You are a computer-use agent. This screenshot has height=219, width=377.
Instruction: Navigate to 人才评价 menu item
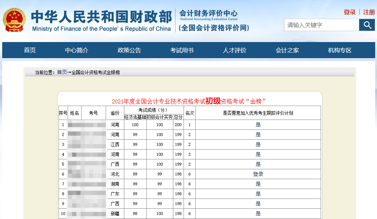point(234,50)
